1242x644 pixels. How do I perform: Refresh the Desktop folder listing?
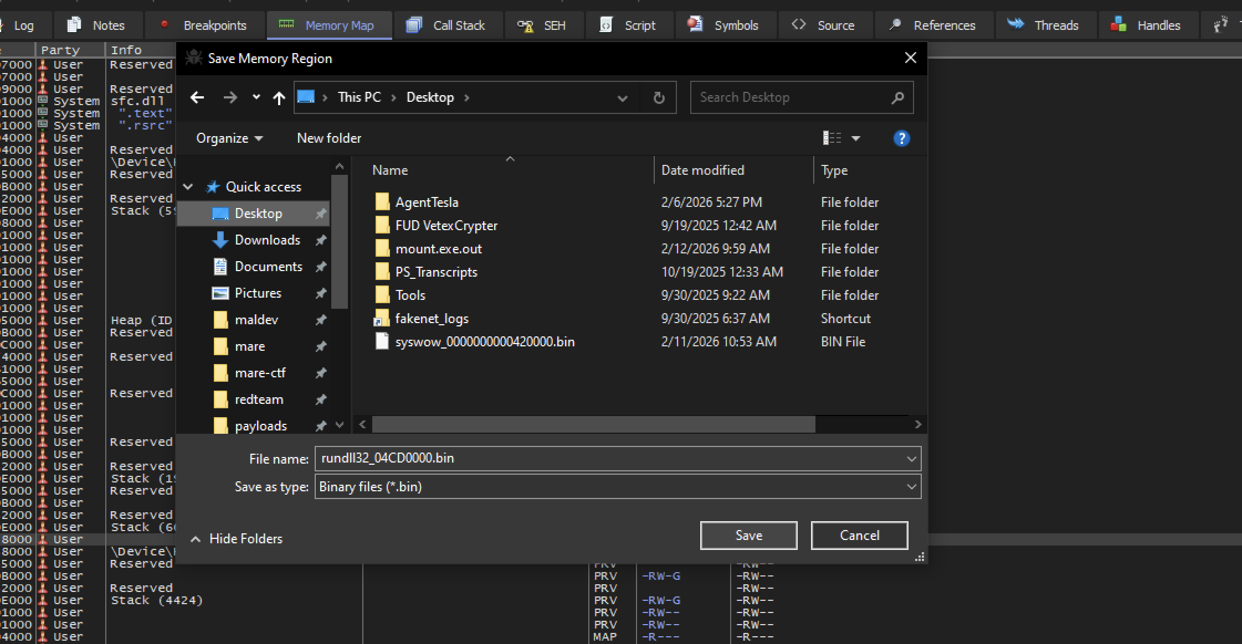659,98
